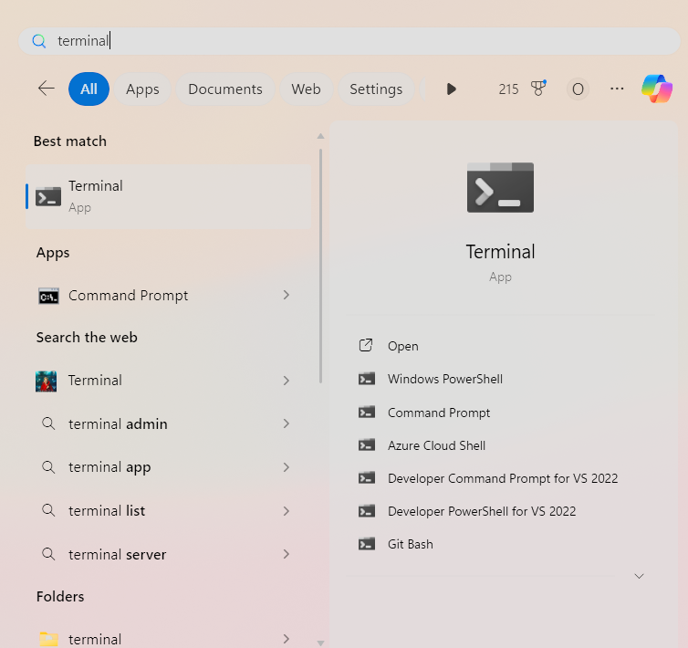Click results list scrollbar up arrow
The image size is (688, 648).
[321, 136]
